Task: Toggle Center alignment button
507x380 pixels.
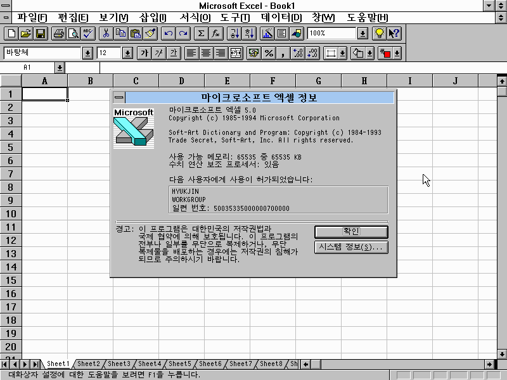Action: [207, 53]
